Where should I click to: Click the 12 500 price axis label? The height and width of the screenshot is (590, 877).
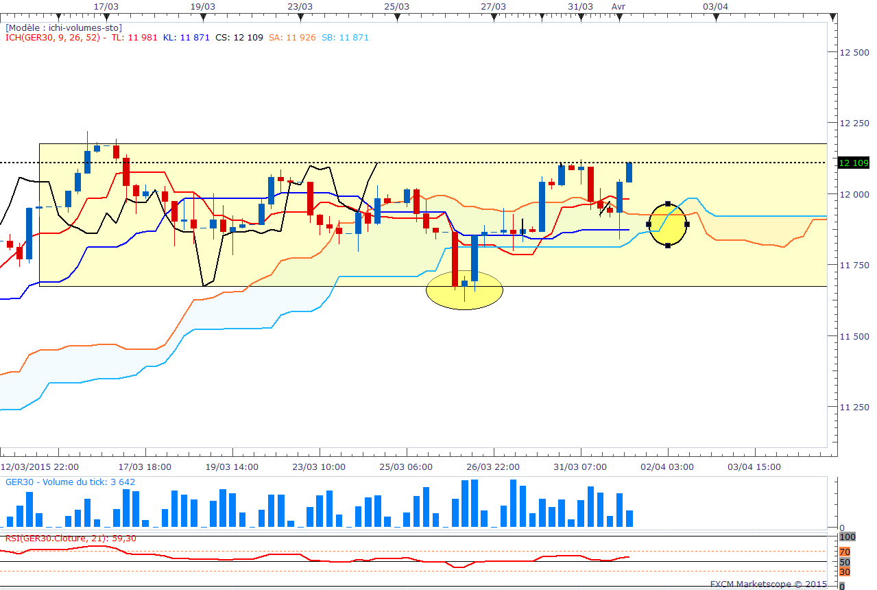[854, 52]
